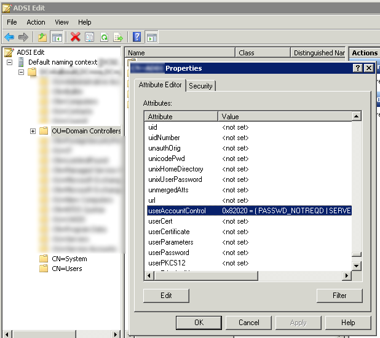Click the Apply button
The height and width of the screenshot is (338, 380).
pyautogui.click(x=298, y=323)
